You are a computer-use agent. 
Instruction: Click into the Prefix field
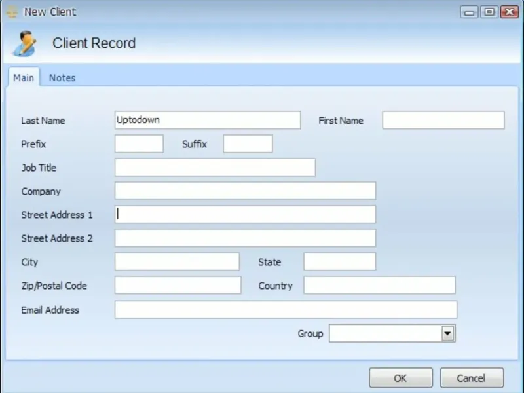pos(139,143)
